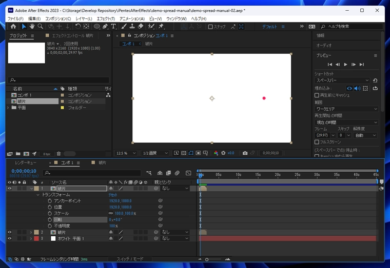Click the reset shortcut icon in Preview panel
Screen dimensions: 390x268
tap(375, 80)
